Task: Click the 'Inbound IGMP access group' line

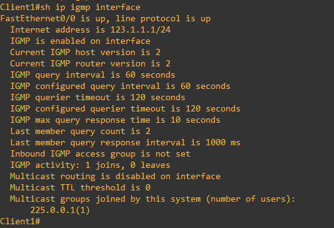Action: [x=100, y=154]
